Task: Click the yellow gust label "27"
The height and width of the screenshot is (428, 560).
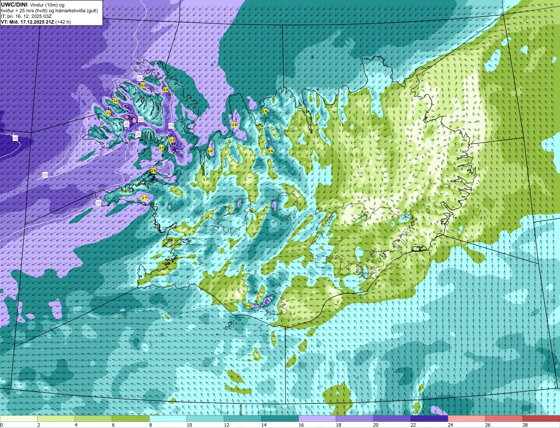Action: 144,198
